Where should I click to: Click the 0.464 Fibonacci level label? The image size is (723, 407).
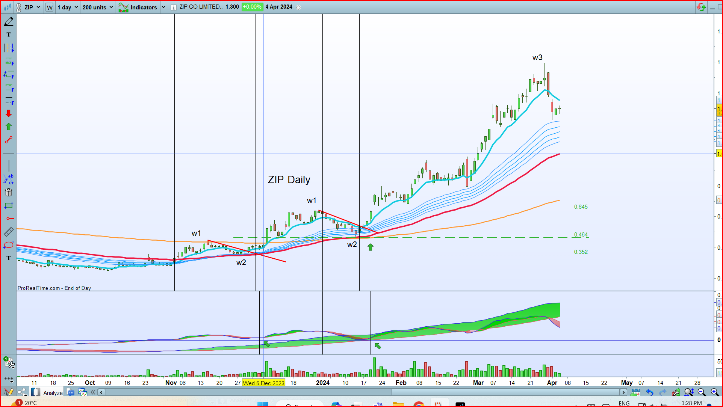[581, 235]
